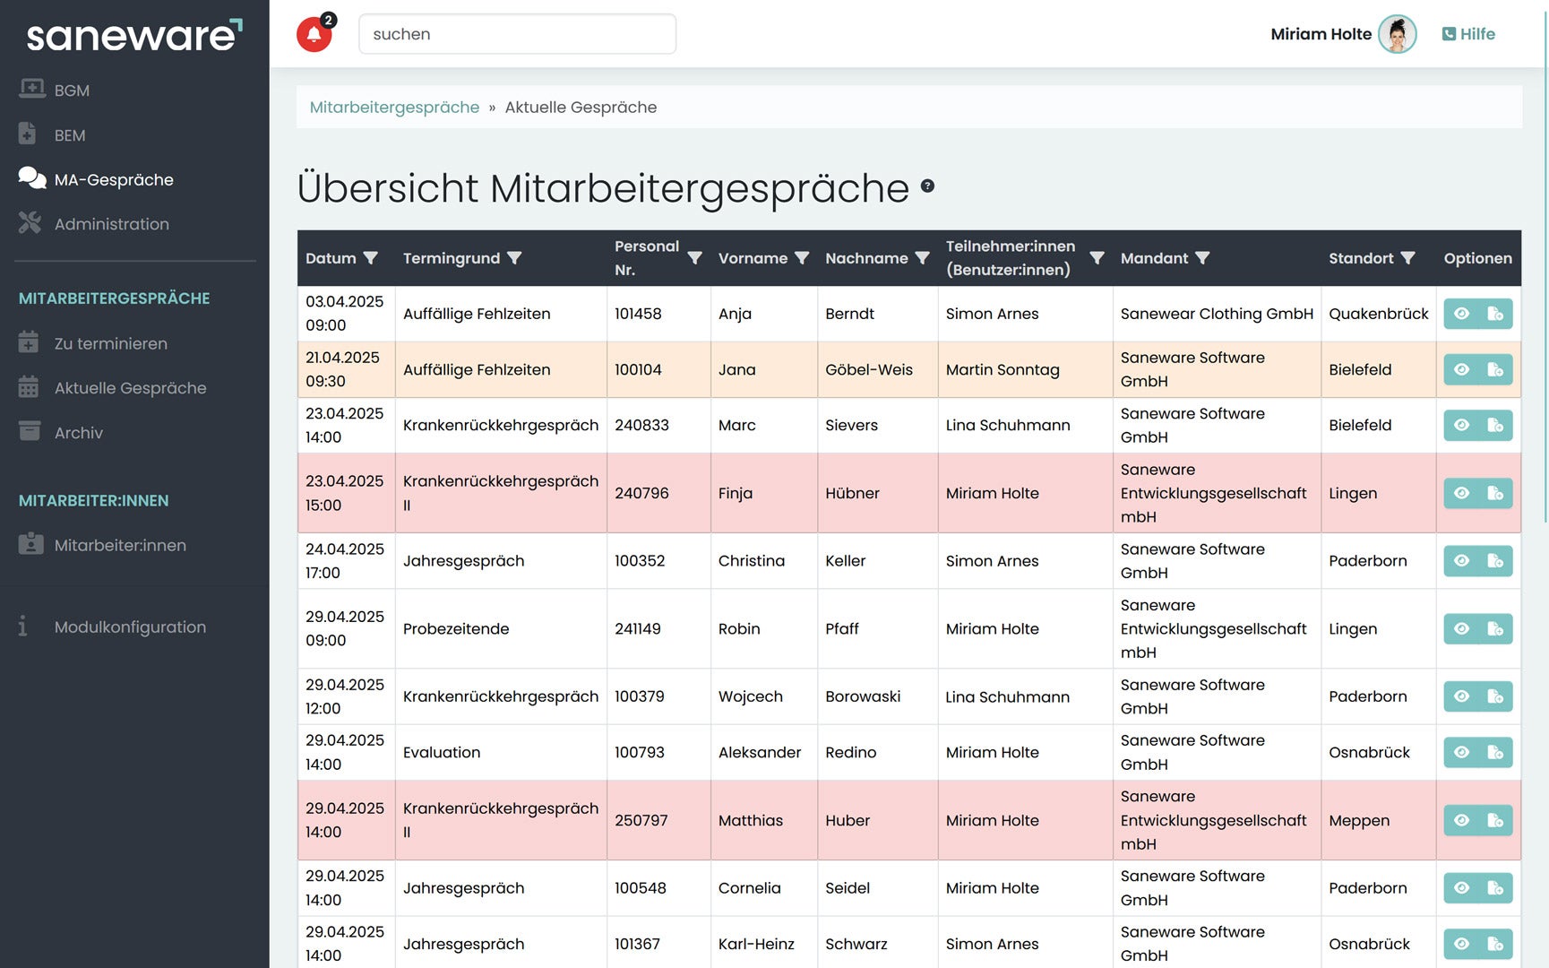
Task: Filter by Termingrund column
Action: tap(514, 258)
